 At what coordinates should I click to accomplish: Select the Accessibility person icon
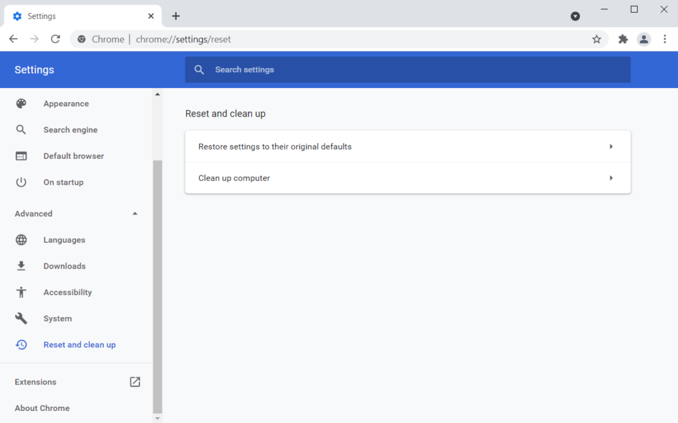(x=21, y=292)
